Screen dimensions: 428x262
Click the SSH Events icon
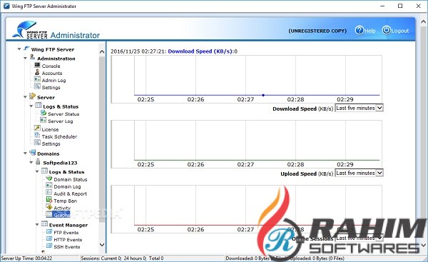(x=49, y=246)
